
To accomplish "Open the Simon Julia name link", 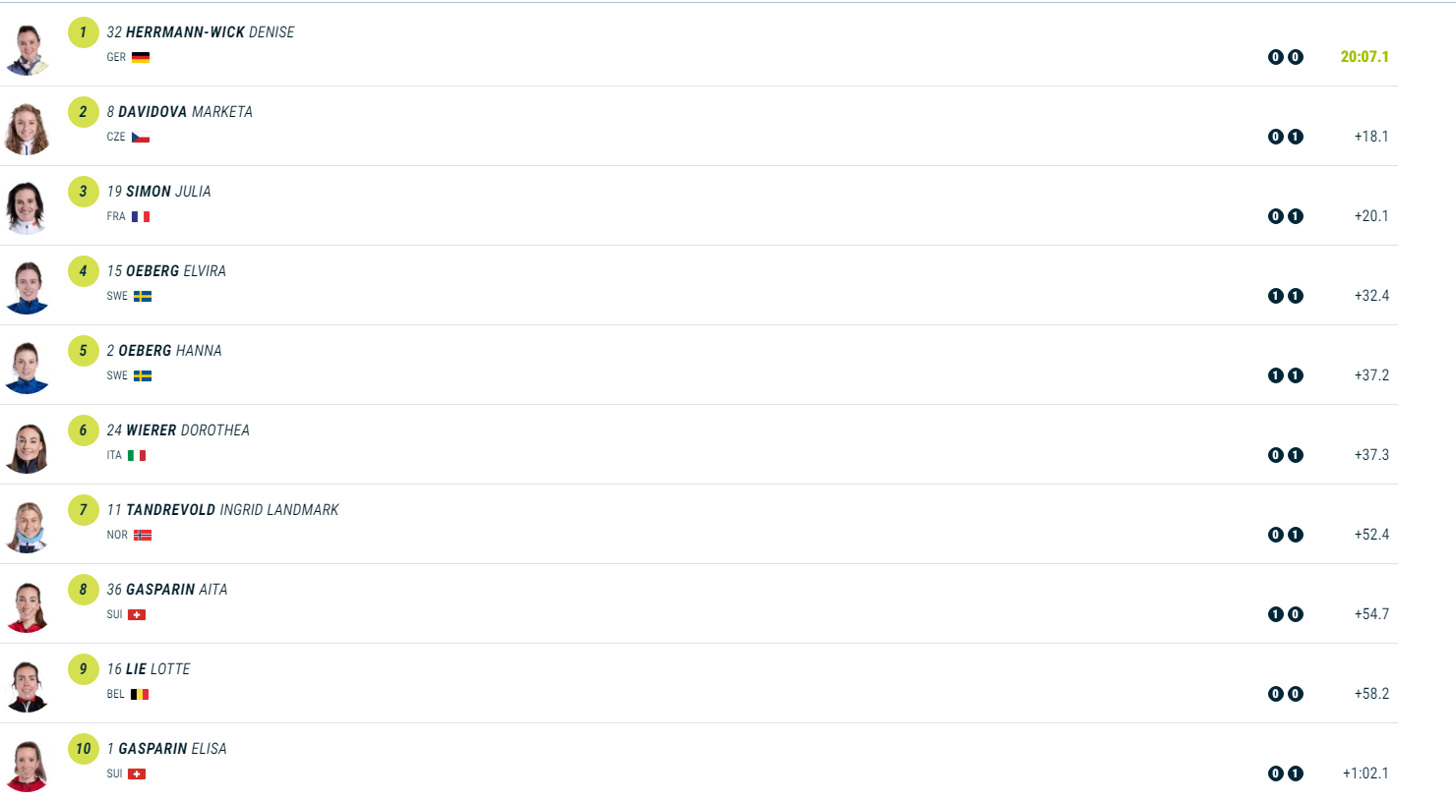I will tap(167, 192).
